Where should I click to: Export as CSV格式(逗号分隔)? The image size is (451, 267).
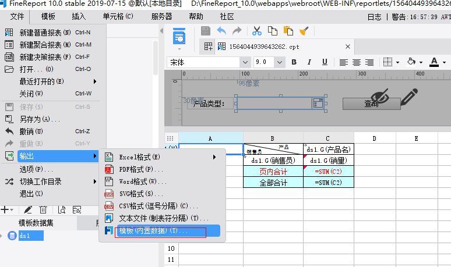point(161,206)
